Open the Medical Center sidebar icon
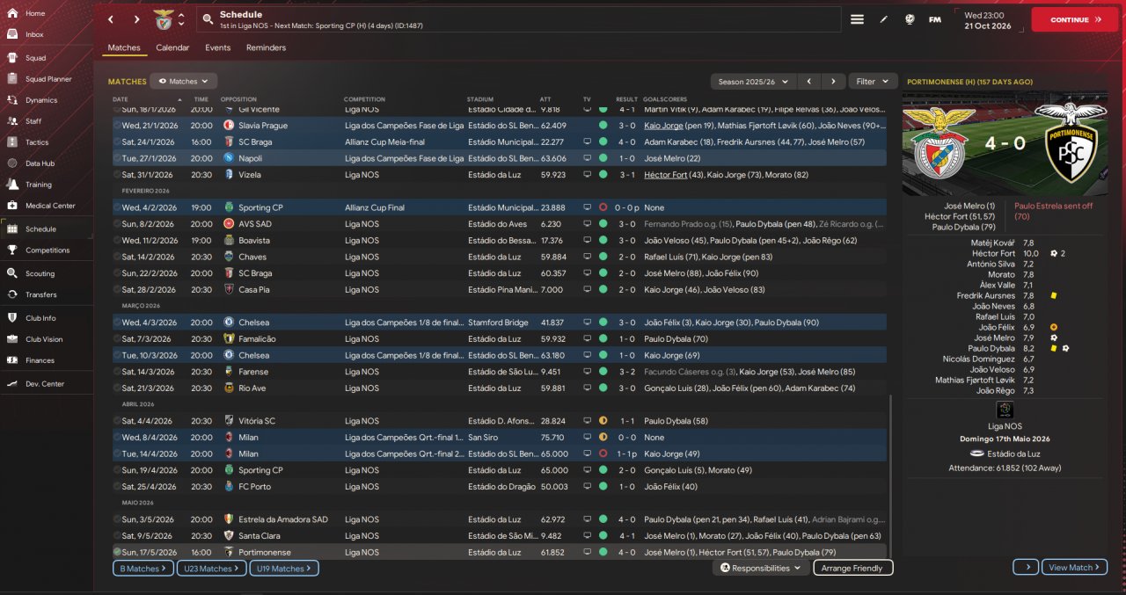The image size is (1126, 595). (13, 206)
